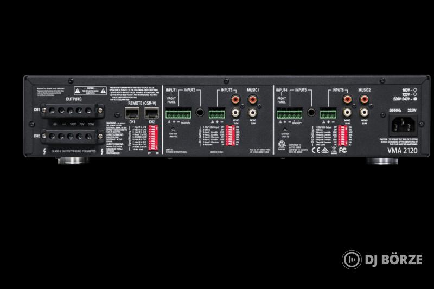Image resolution: width=434 pixels, height=289 pixels.
Task: Select the MUSIC1 white RCA jack
Action: tap(252, 112)
